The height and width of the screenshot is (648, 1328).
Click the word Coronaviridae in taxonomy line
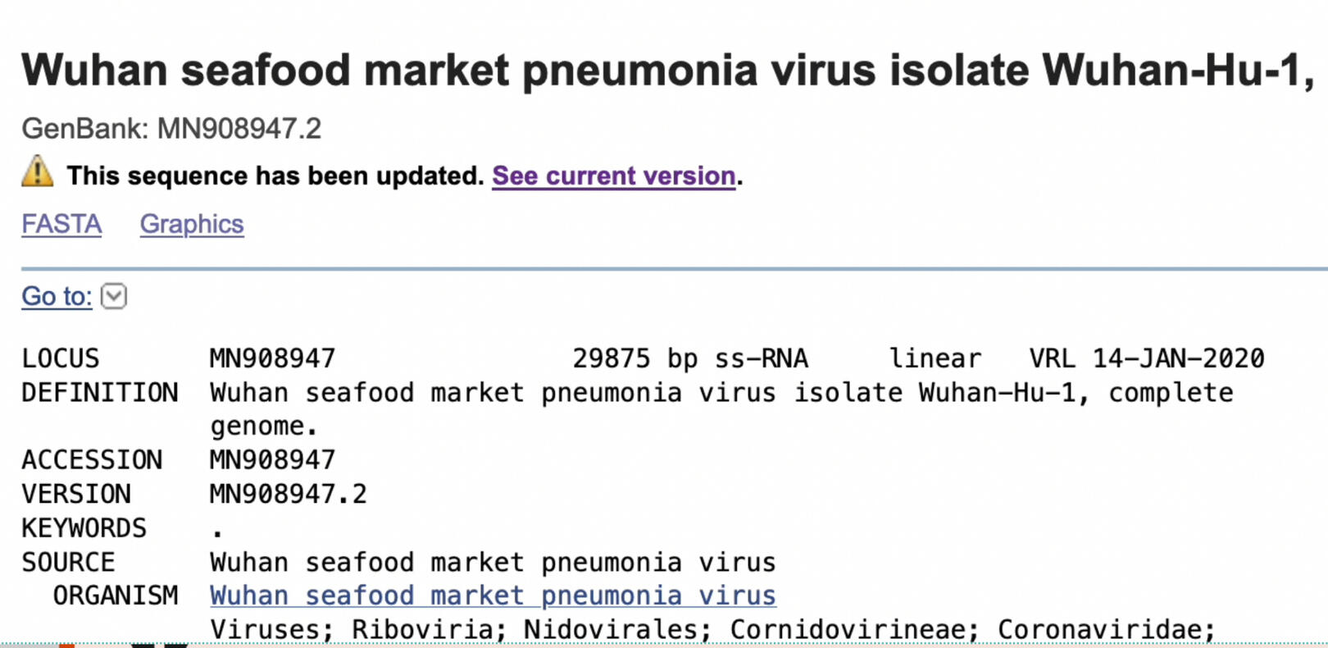pyautogui.click(x=1106, y=629)
